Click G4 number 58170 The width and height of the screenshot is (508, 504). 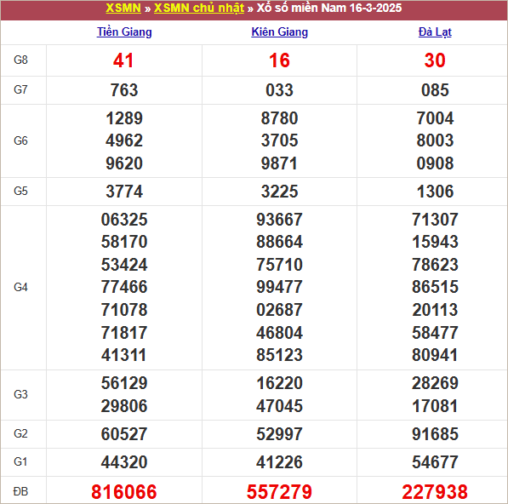click(124, 242)
